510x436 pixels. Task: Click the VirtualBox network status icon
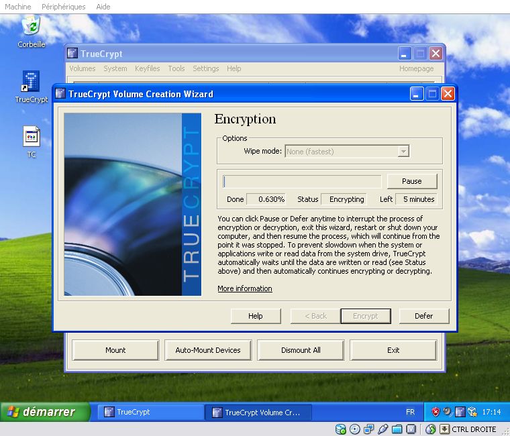point(368,429)
